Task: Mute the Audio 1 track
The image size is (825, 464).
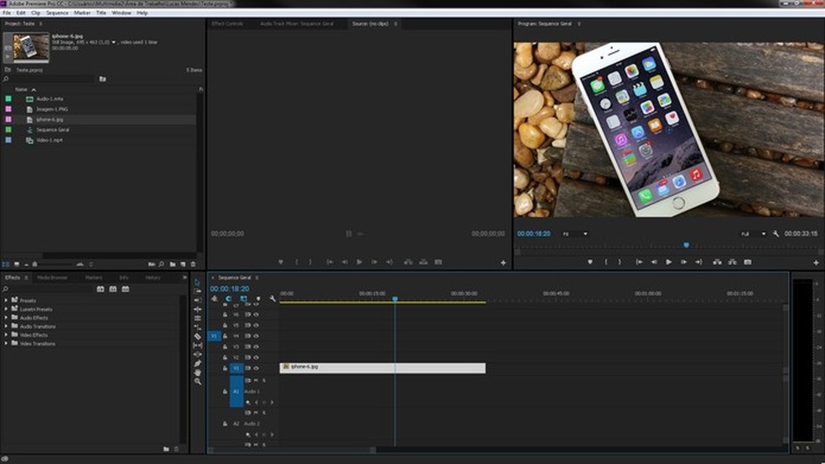Action: click(x=256, y=380)
